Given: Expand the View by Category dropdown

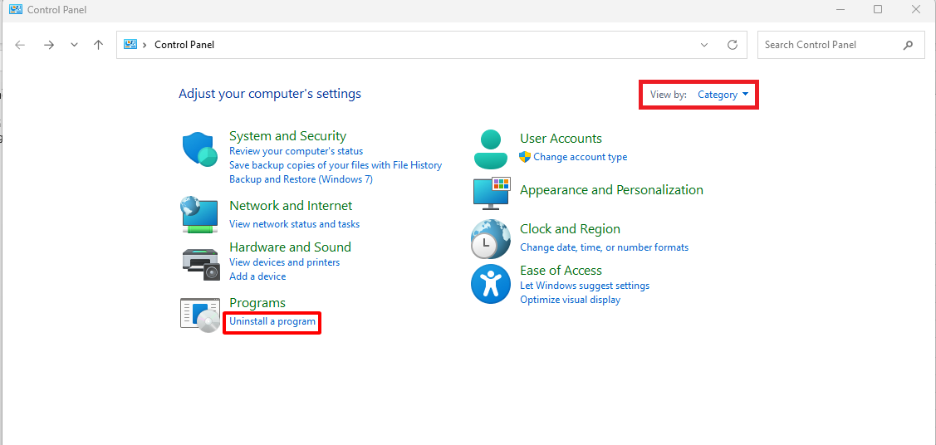Looking at the screenshot, I should tap(723, 95).
